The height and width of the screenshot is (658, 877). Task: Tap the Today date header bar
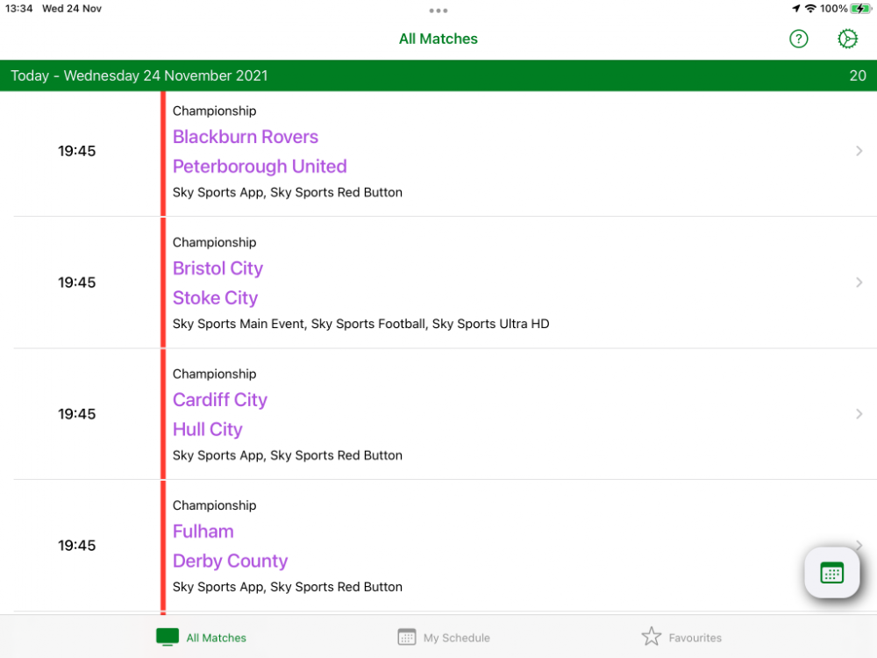(438, 75)
